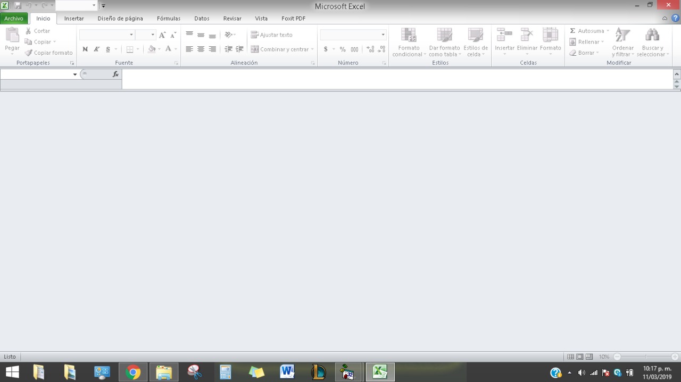Switch to the Datos tab
681x382 pixels.
202,19
